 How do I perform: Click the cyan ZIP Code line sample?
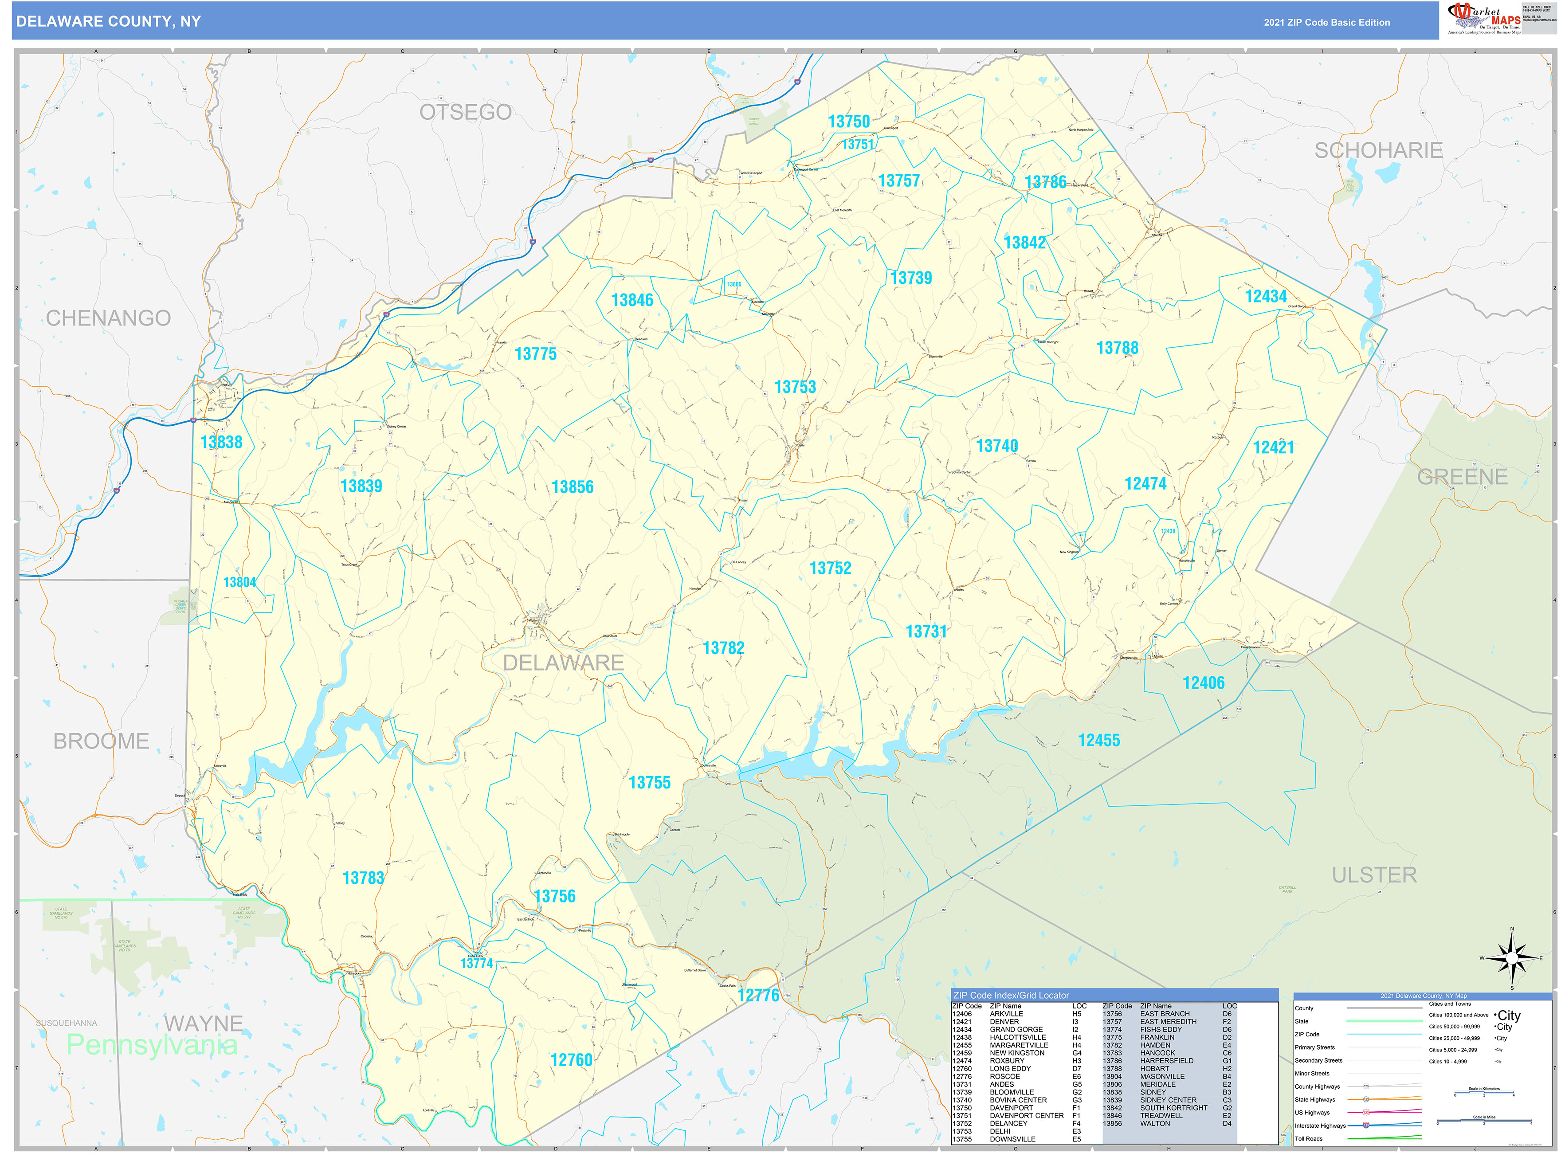click(1384, 1034)
